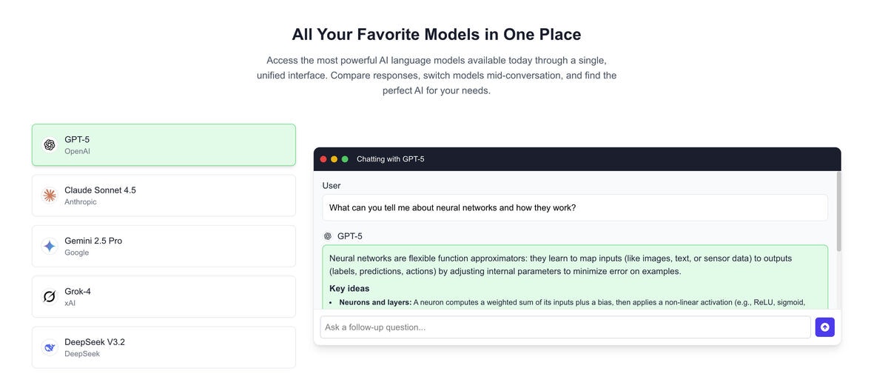Click the "Chatting with GPT-5" title
This screenshot has height=391, width=888.
(x=390, y=159)
